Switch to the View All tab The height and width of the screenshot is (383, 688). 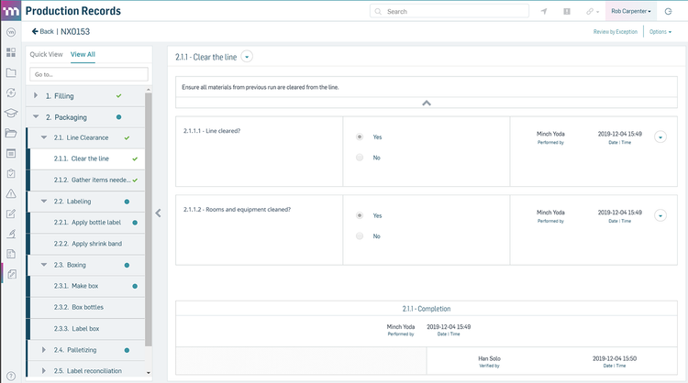tap(83, 54)
